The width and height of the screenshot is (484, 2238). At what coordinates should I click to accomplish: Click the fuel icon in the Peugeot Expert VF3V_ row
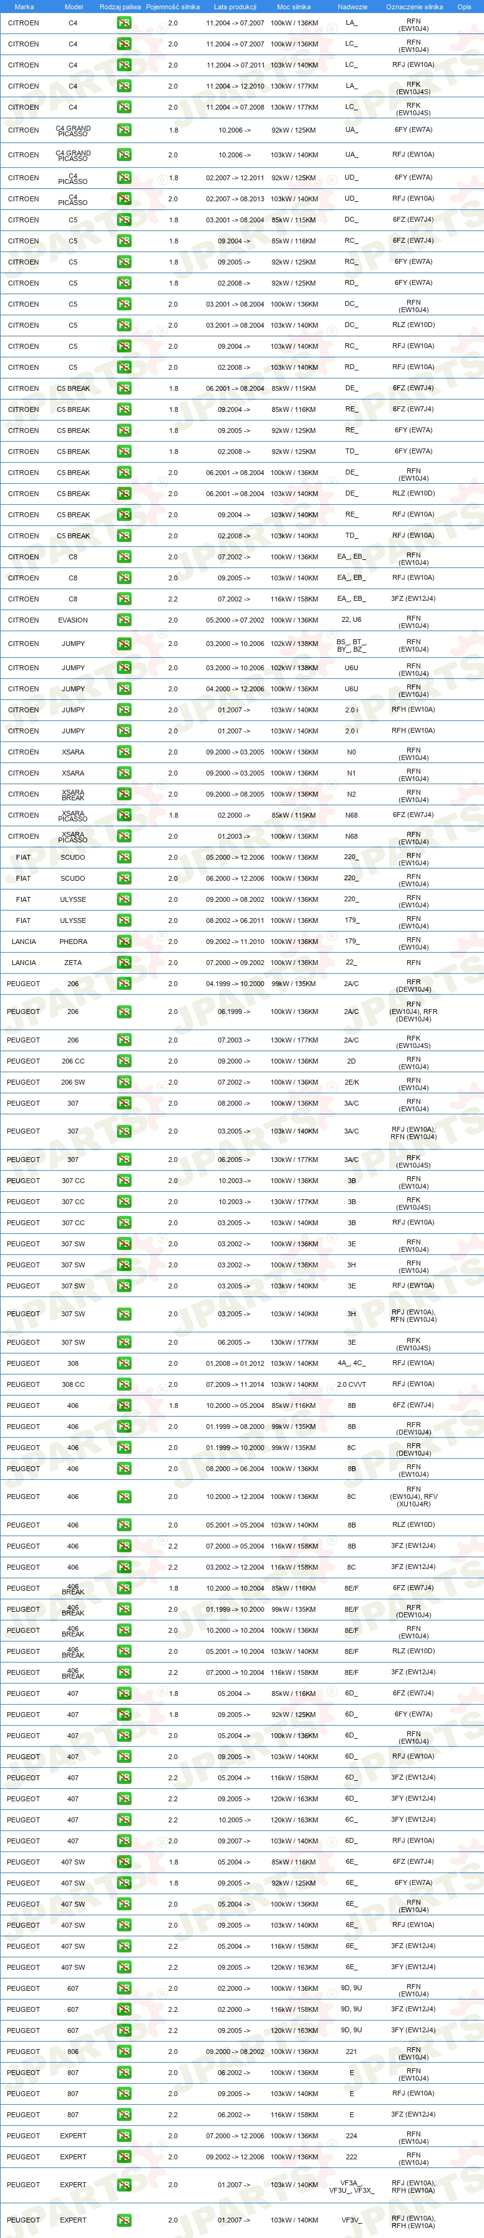coord(124,2220)
